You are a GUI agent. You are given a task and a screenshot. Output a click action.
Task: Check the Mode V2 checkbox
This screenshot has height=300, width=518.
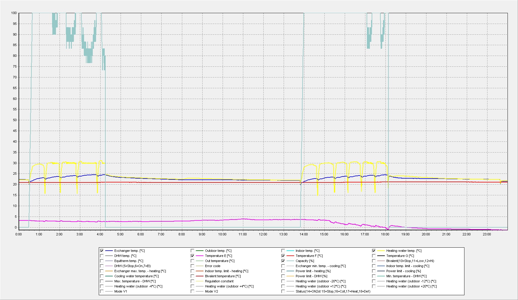coord(192,291)
